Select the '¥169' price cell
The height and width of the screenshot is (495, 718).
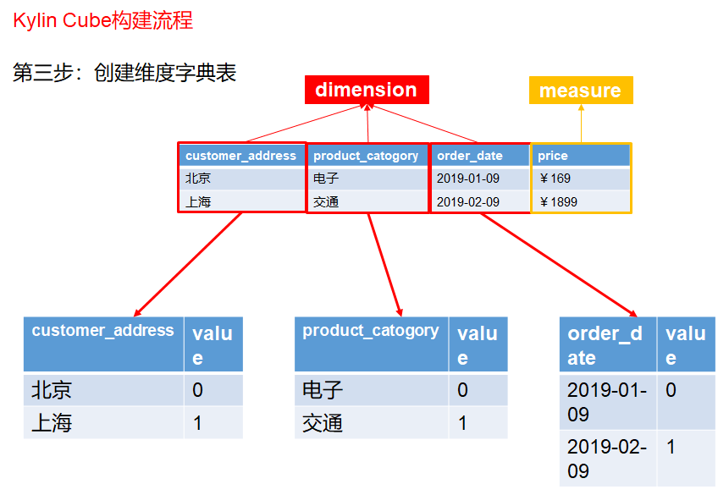[x=555, y=179]
